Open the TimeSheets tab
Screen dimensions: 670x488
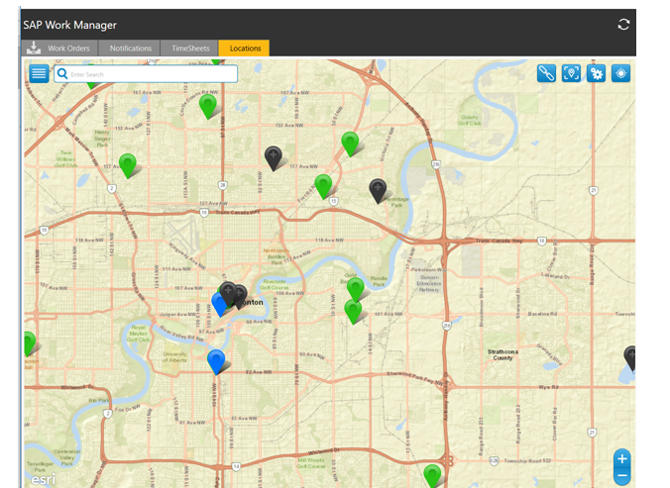(x=190, y=49)
